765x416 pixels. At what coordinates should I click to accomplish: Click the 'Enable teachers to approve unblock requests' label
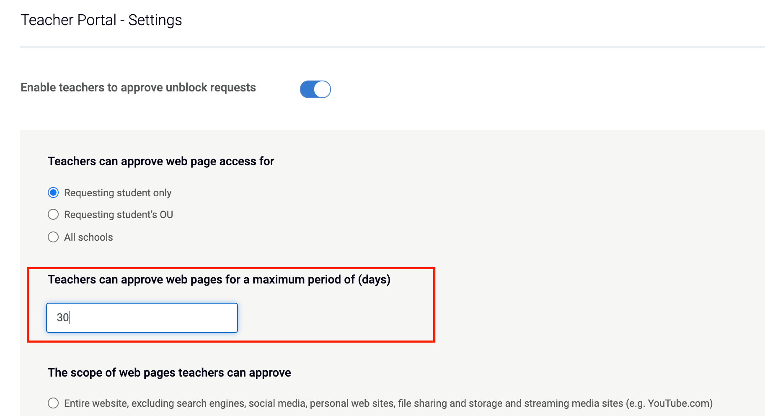coord(138,87)
